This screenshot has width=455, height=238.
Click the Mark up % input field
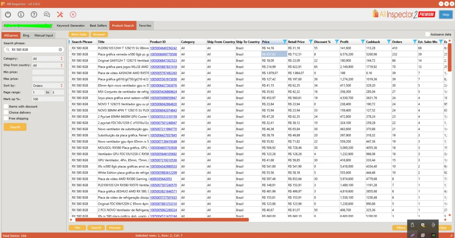[48, 99]
